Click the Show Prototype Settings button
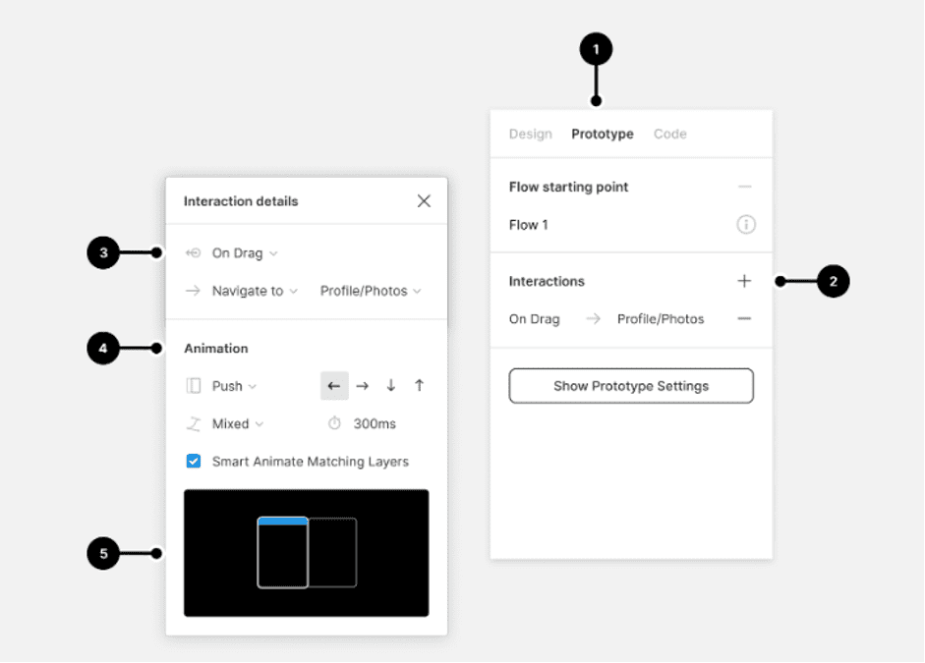The height and width of the screenshot is (663, 925). [630, 385]
